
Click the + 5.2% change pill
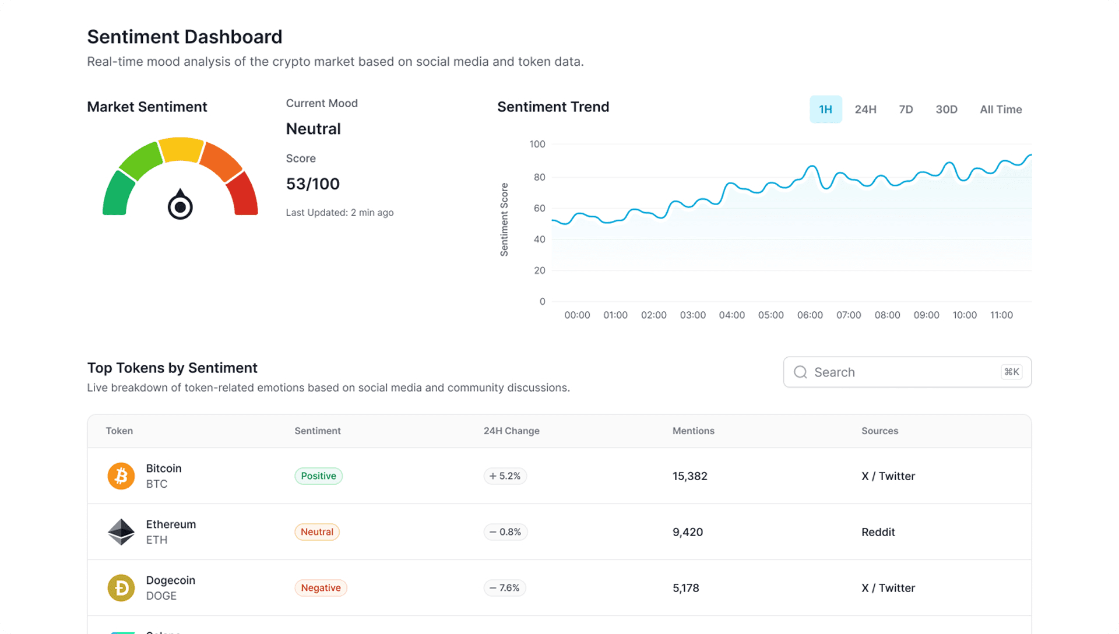click(505, 476)
